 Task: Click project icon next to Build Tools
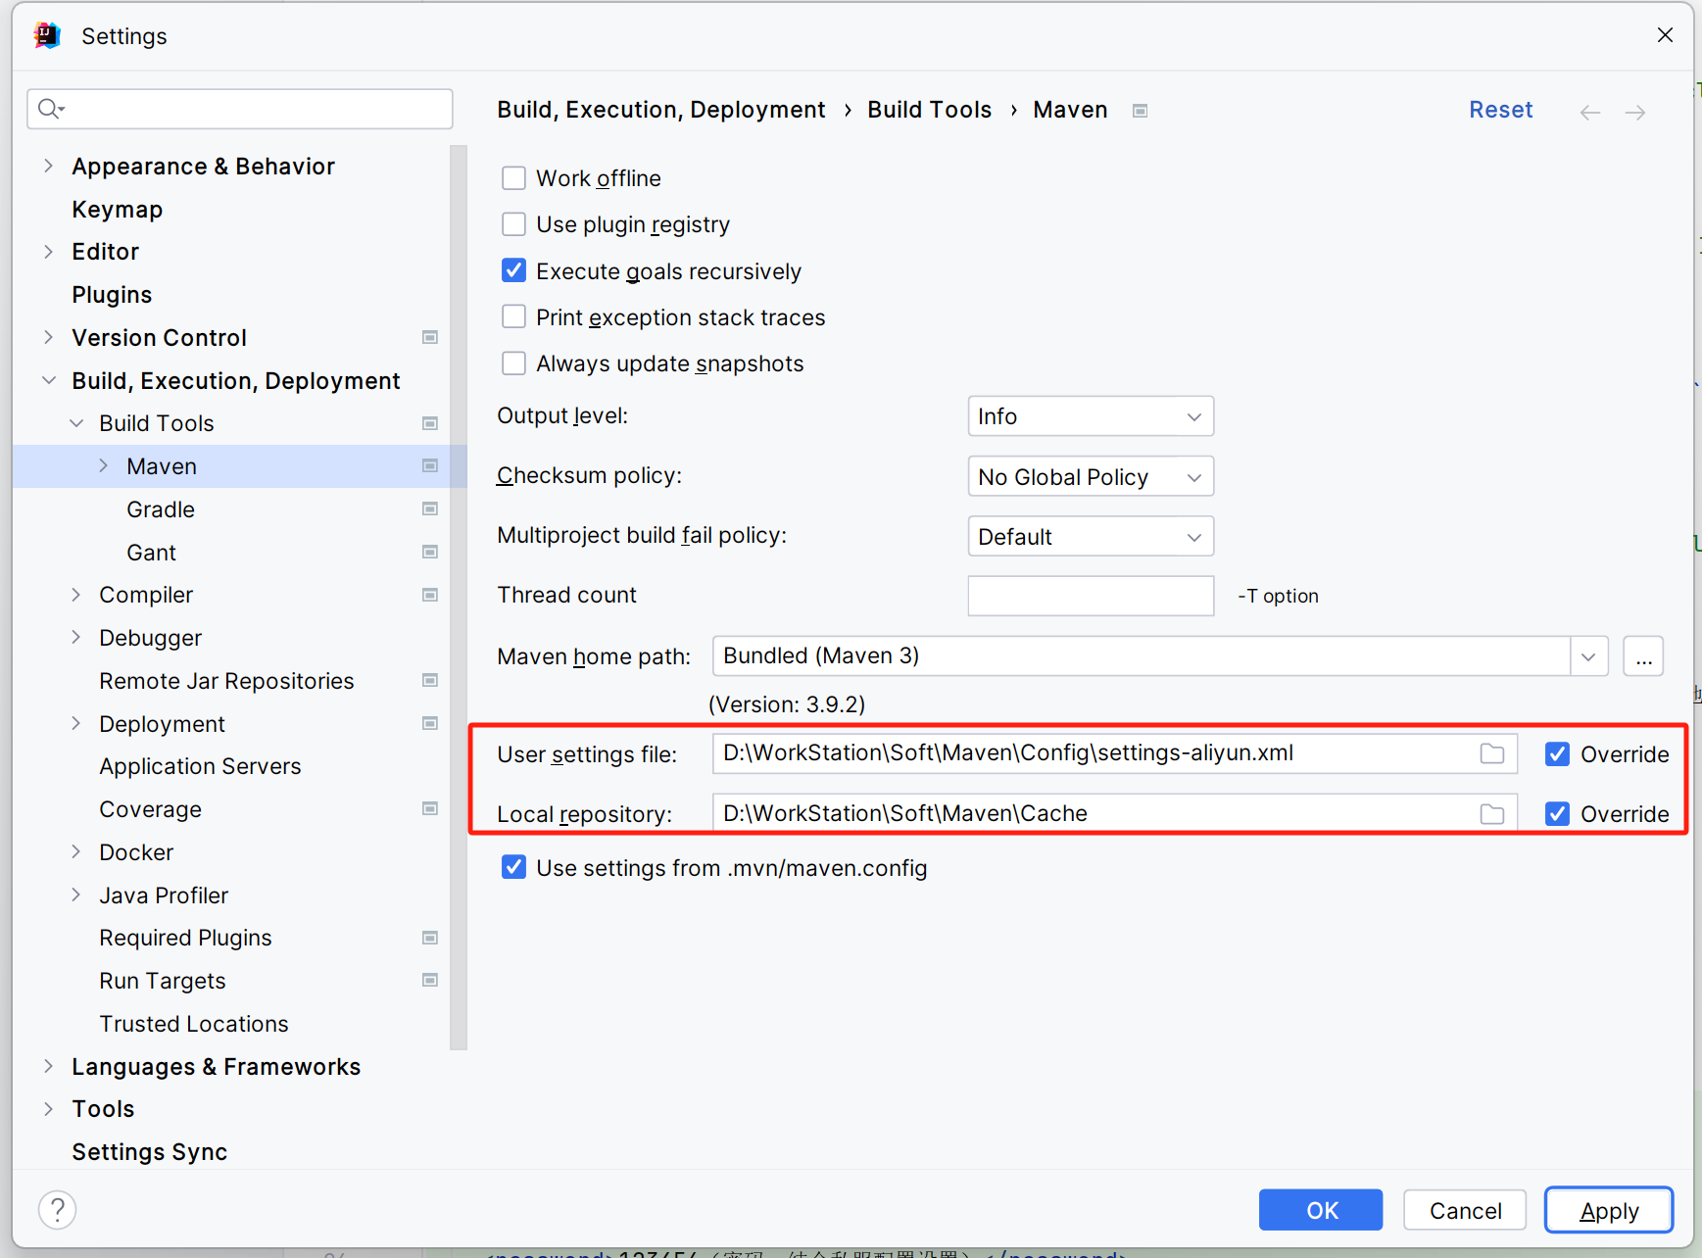pyautogui.click(x=429, y=423)
